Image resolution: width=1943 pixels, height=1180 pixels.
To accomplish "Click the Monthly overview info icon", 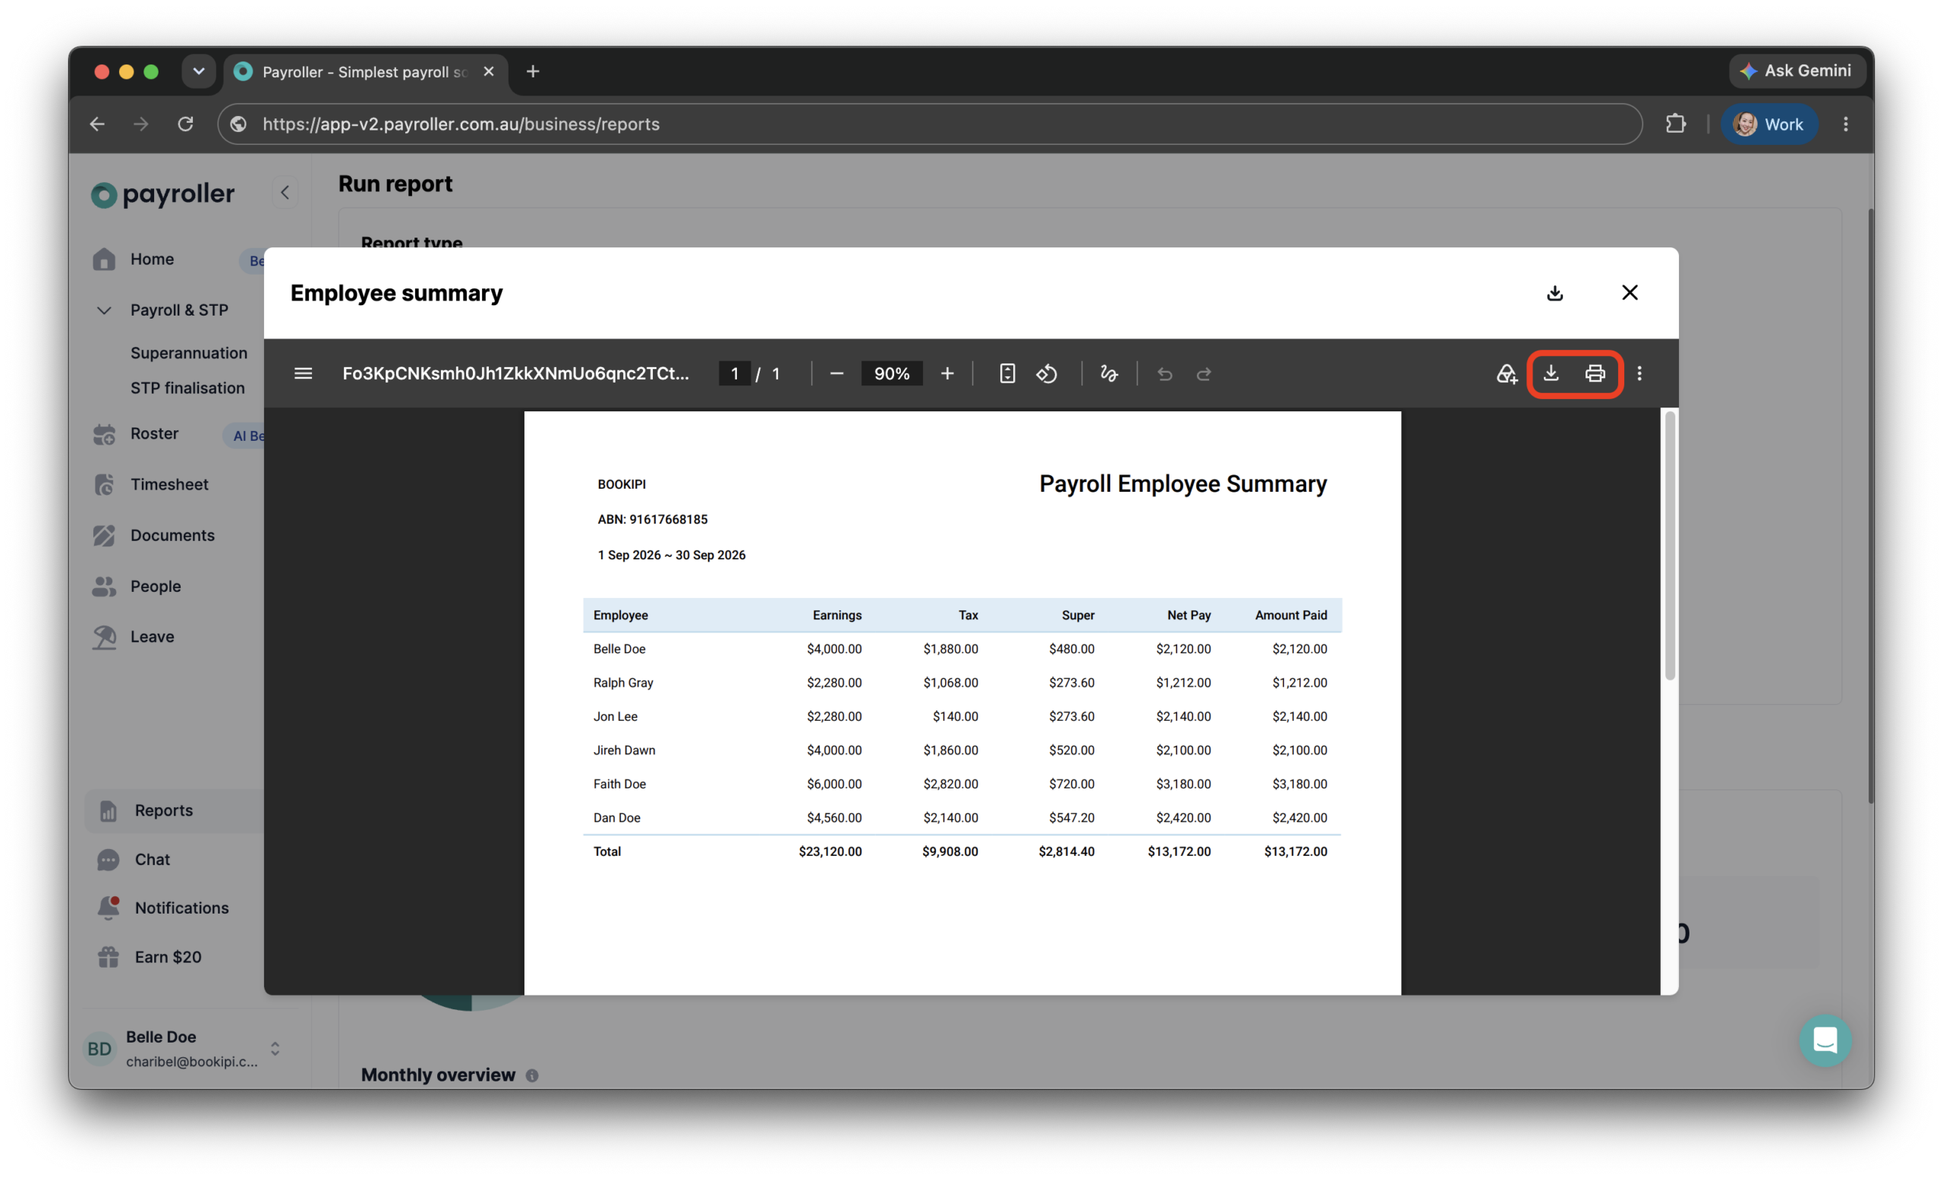I will pos(531,1075).
